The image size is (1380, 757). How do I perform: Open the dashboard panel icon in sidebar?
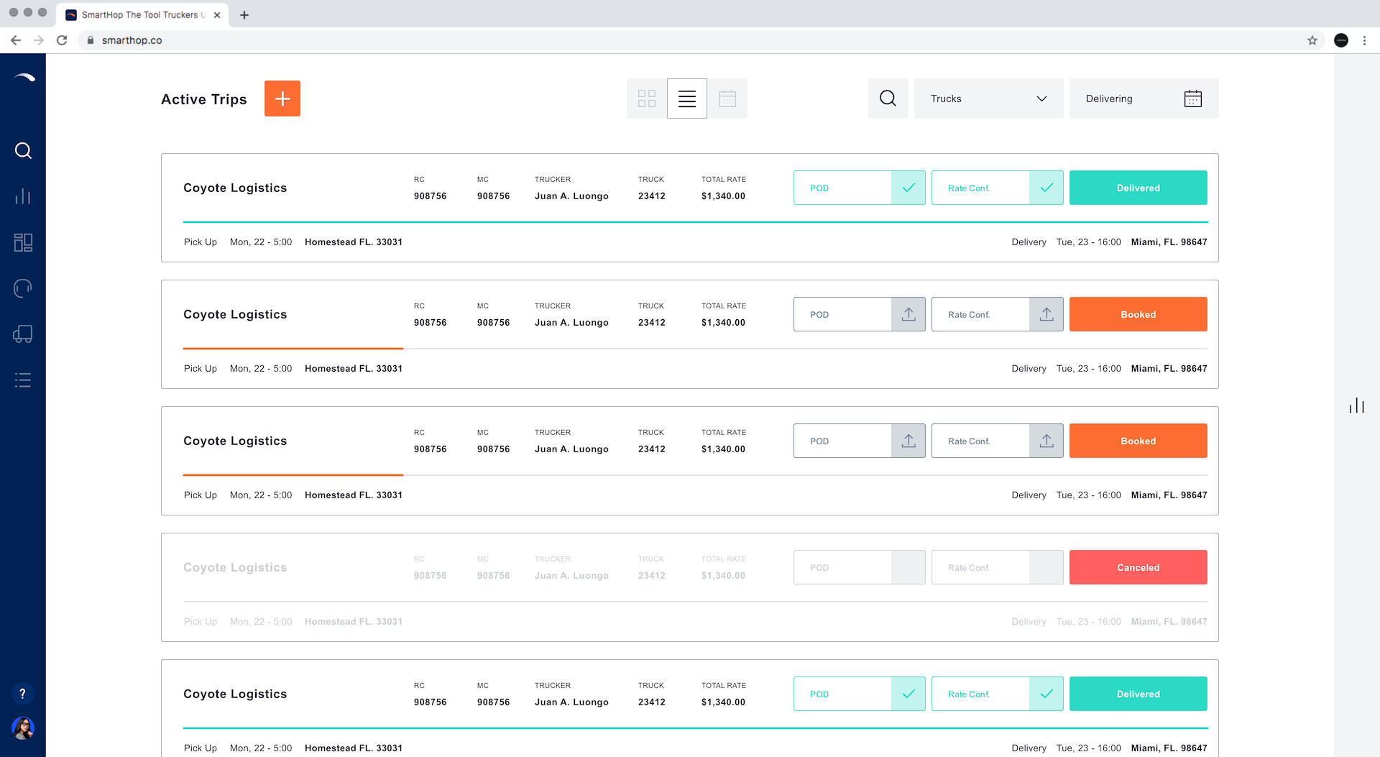point(23,242)
